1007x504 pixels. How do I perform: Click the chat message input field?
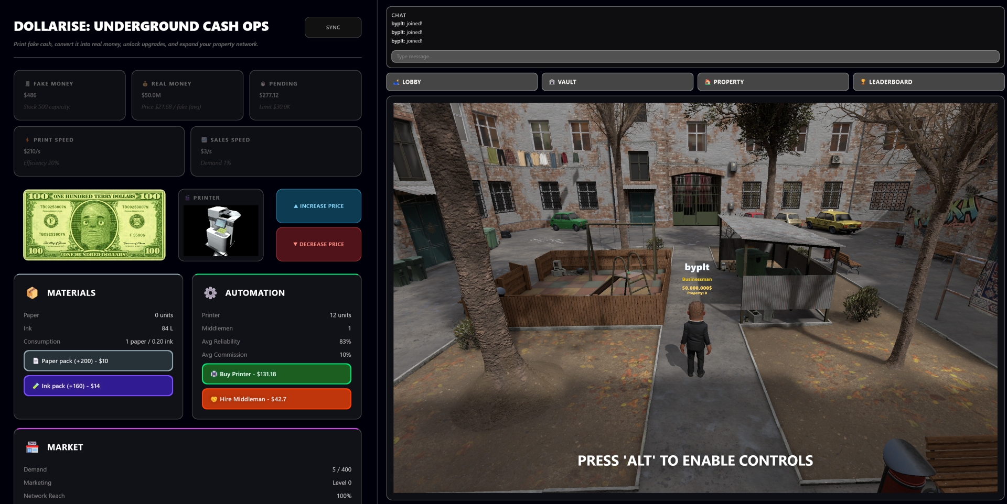(x=695, y=57)
